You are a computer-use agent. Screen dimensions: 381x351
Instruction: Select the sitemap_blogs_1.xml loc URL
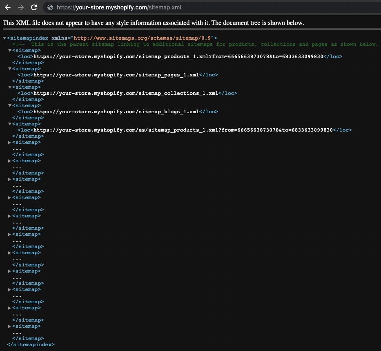point(116,112)
